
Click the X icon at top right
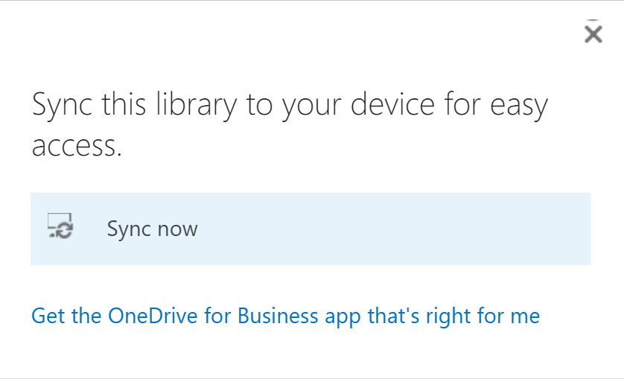point(593,34)
